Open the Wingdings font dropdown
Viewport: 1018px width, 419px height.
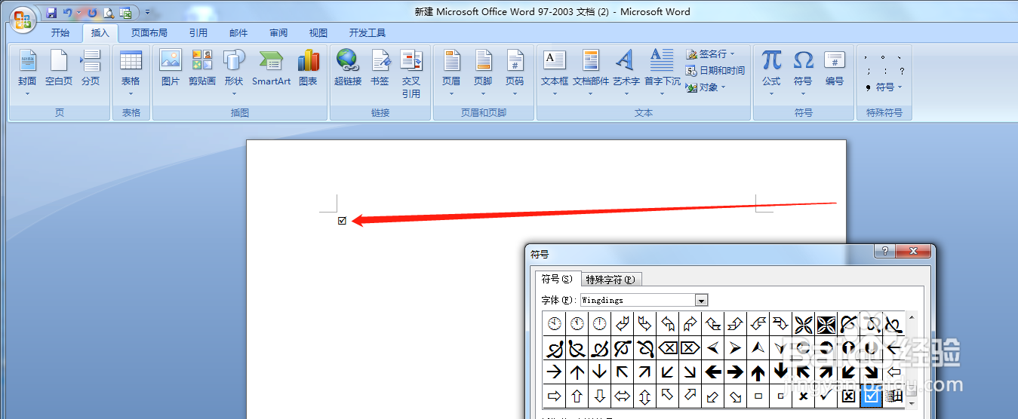click(702, 301)
